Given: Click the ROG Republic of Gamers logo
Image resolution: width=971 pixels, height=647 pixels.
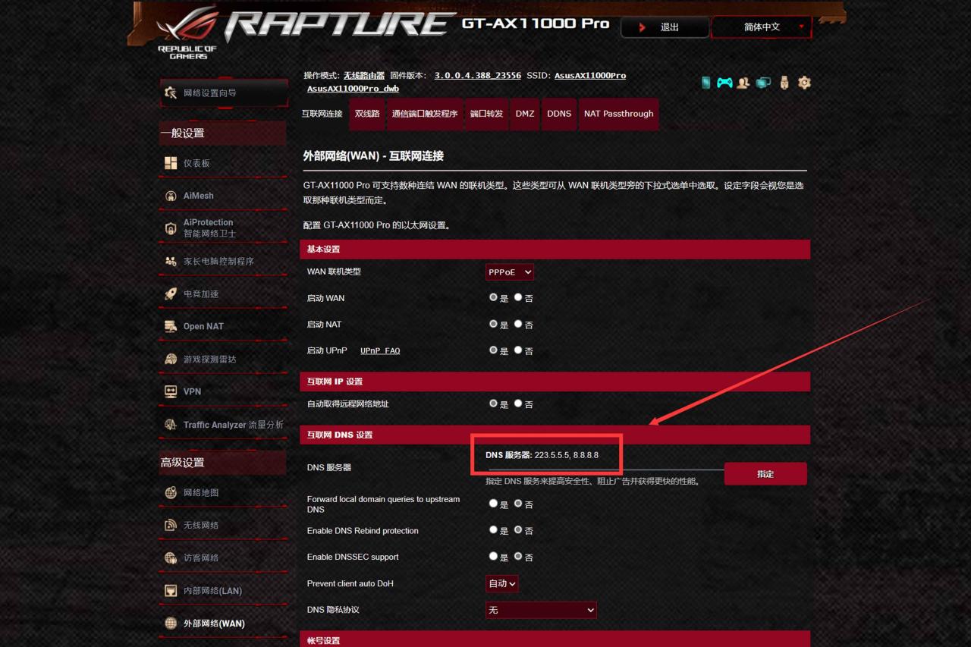Looking at the screenshot, I should click(188, 33).
